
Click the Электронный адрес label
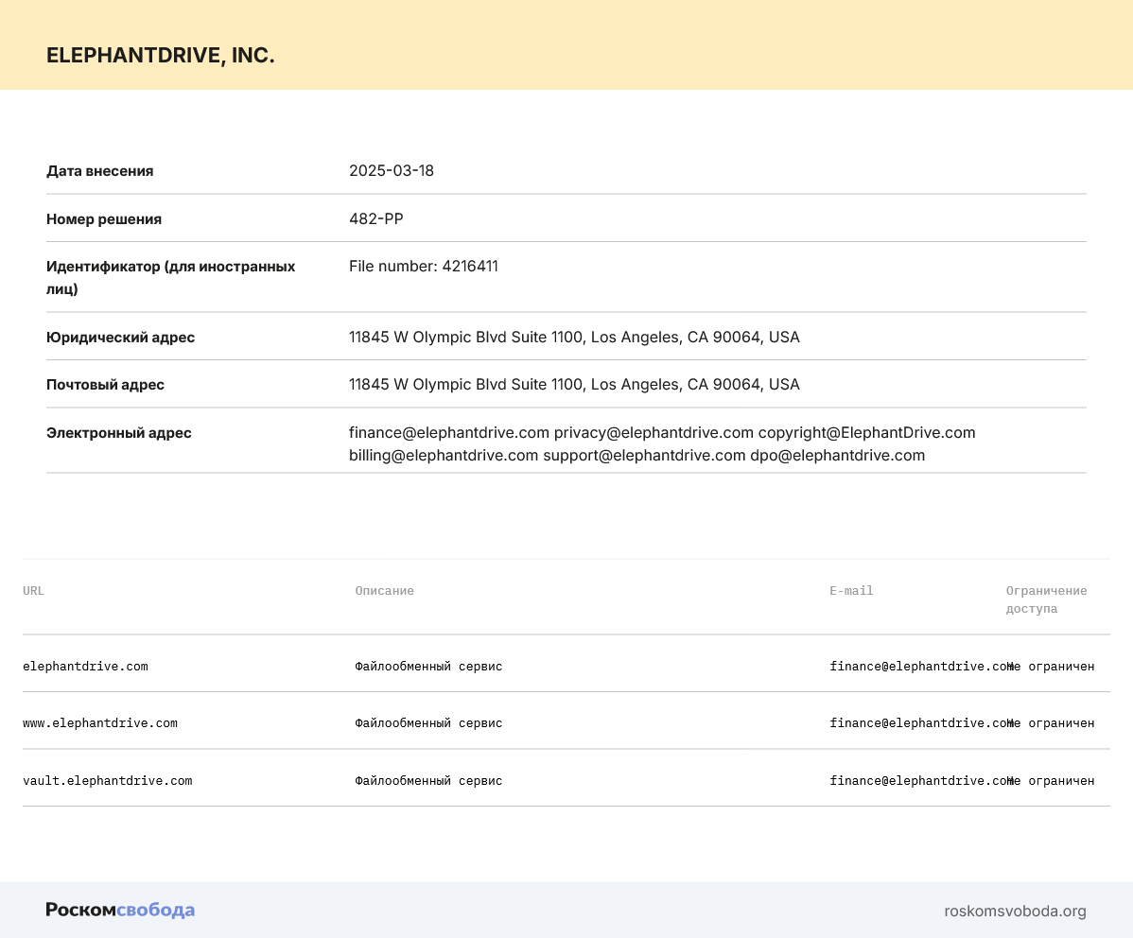(119, 433)
